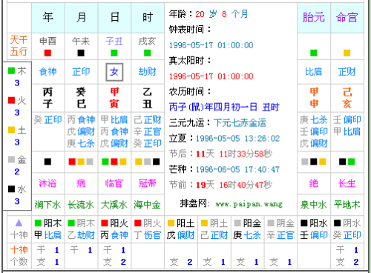371x273 pixels.
Task: Click 劫财 in the hour column
Action: point(148,72)
